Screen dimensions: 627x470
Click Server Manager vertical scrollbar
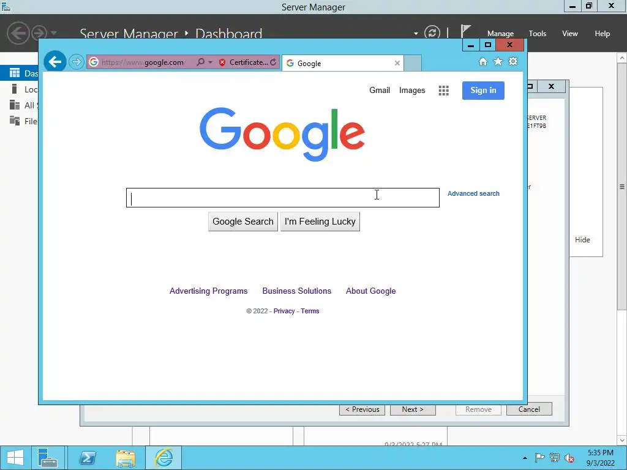tap(622, 187)
